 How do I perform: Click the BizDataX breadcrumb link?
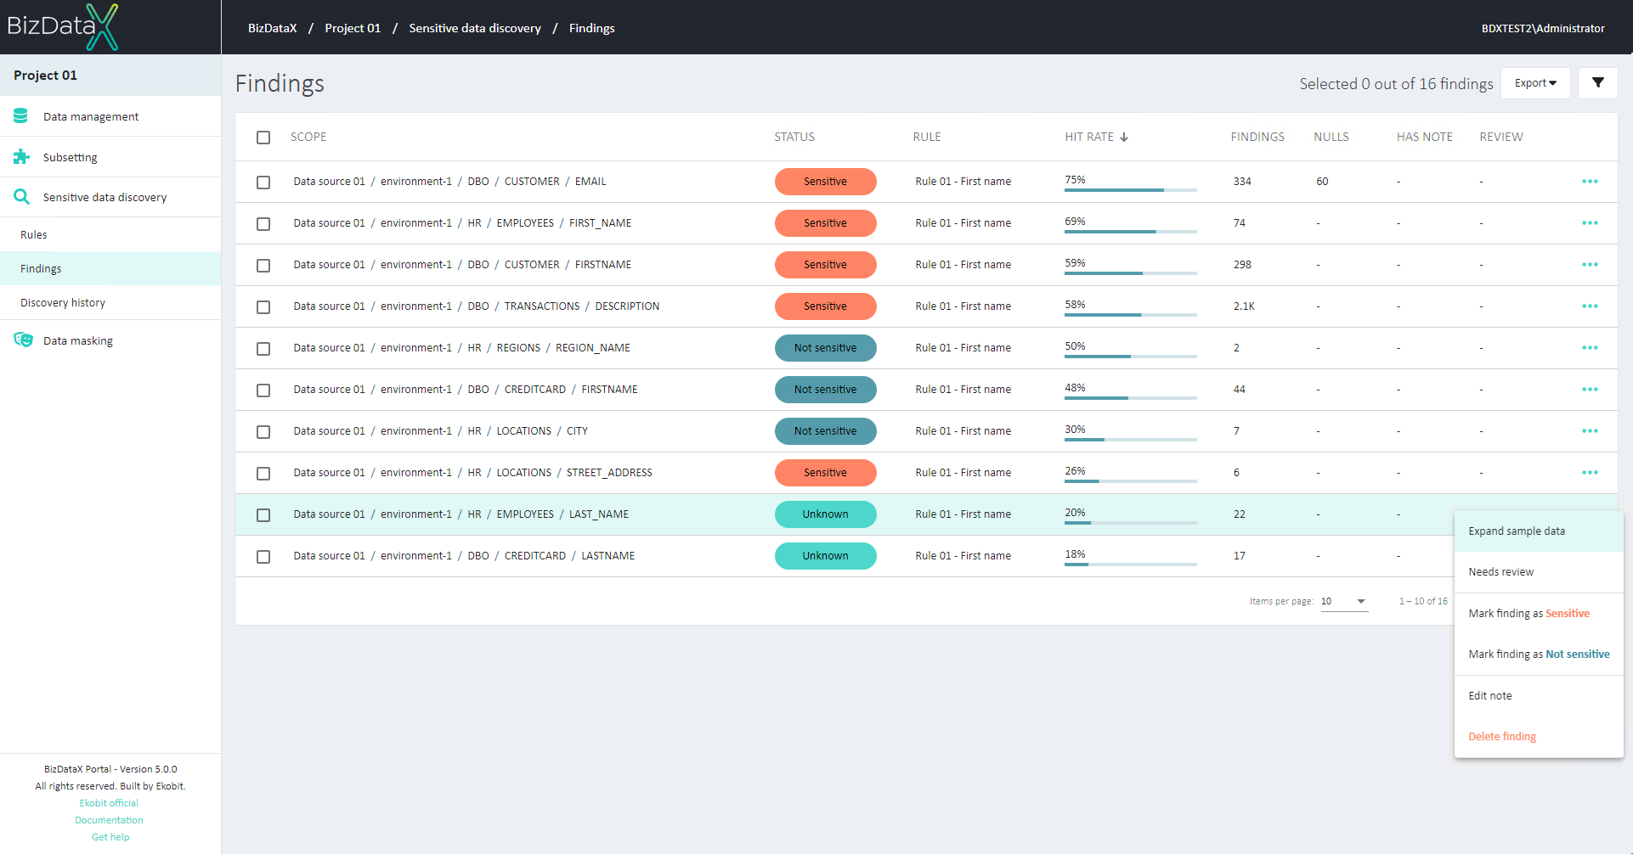pyautogui.click(x=273, y=28)
